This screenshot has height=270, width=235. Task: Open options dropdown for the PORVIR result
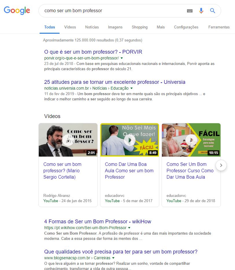pyautogui.click(x=121, y=58)
